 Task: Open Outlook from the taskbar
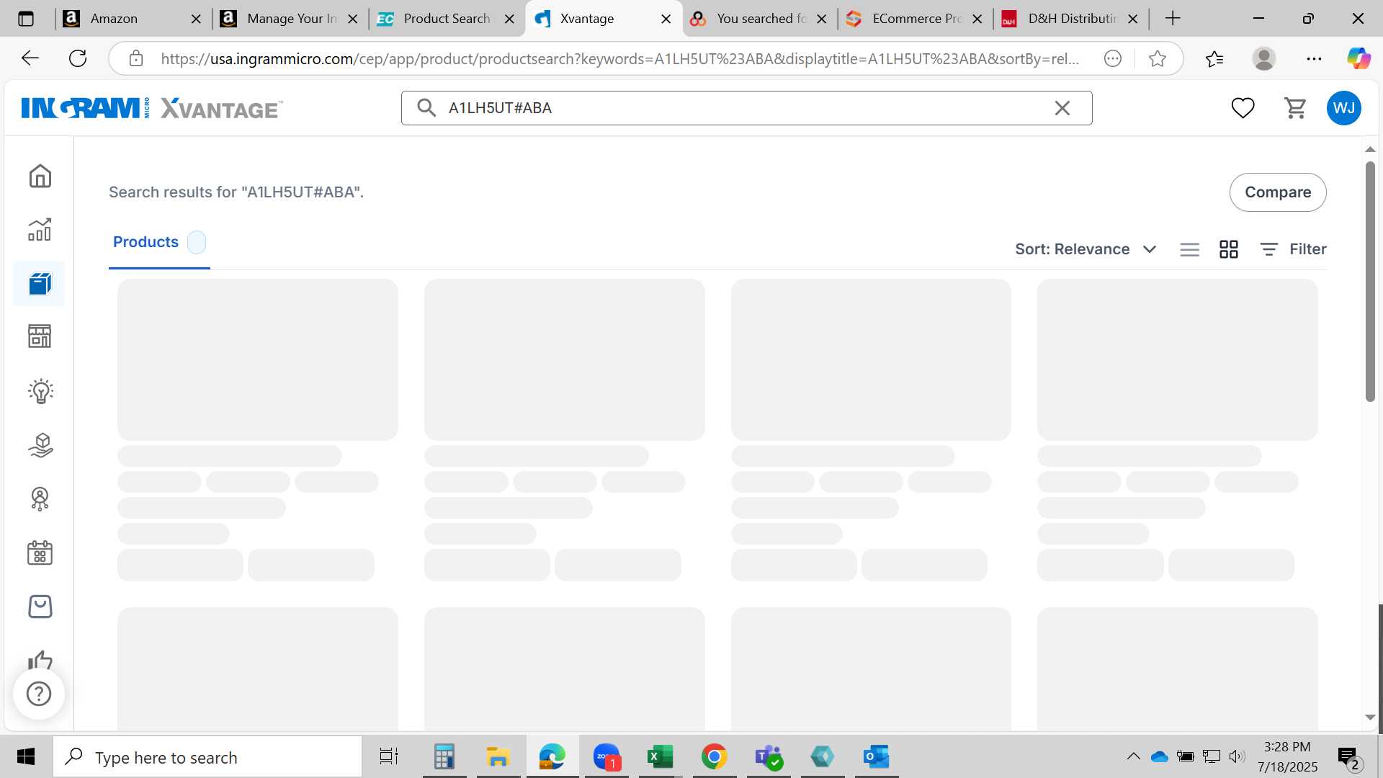pos(876,757)
